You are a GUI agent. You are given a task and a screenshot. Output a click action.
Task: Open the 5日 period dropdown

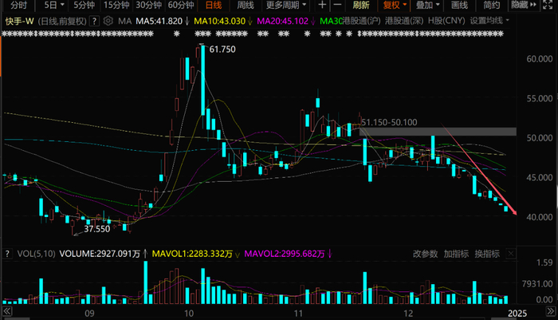(54, 5)
